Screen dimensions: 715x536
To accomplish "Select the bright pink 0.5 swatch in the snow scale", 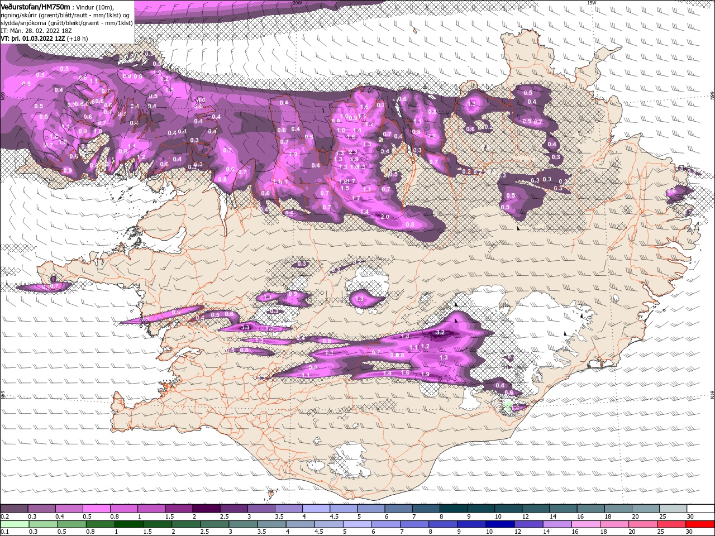I will [x=96, y=509].
